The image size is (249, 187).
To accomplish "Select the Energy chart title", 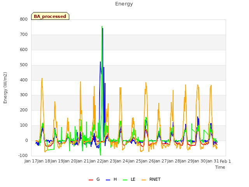I will click(x=124, y=4).
